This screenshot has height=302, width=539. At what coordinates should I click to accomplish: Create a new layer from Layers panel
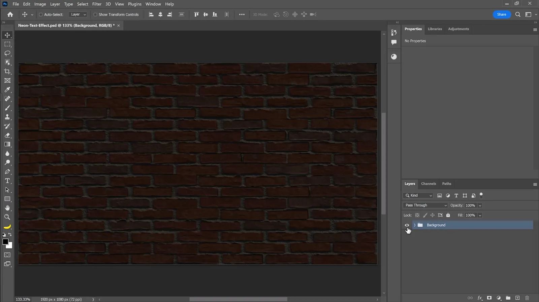(x=517, y=298)
